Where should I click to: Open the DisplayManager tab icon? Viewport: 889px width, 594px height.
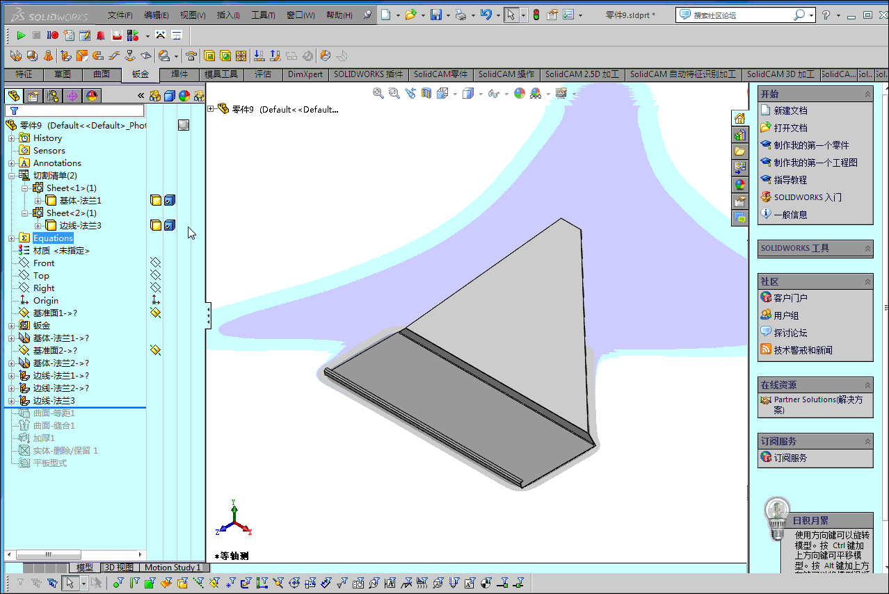pyautogui.click(x=92, y=96)
